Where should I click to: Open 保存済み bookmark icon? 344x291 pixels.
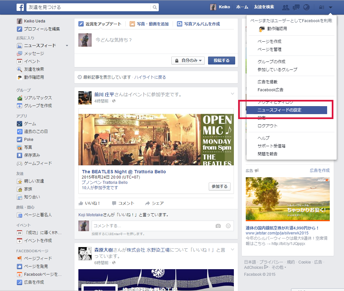pos(19,155)
